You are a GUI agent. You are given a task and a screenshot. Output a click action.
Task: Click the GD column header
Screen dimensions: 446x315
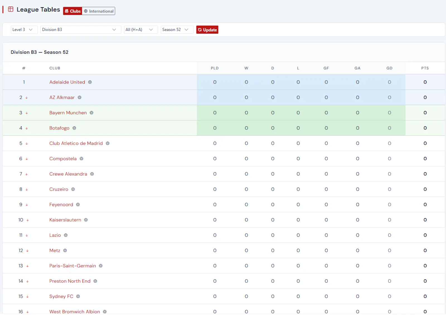389,68
